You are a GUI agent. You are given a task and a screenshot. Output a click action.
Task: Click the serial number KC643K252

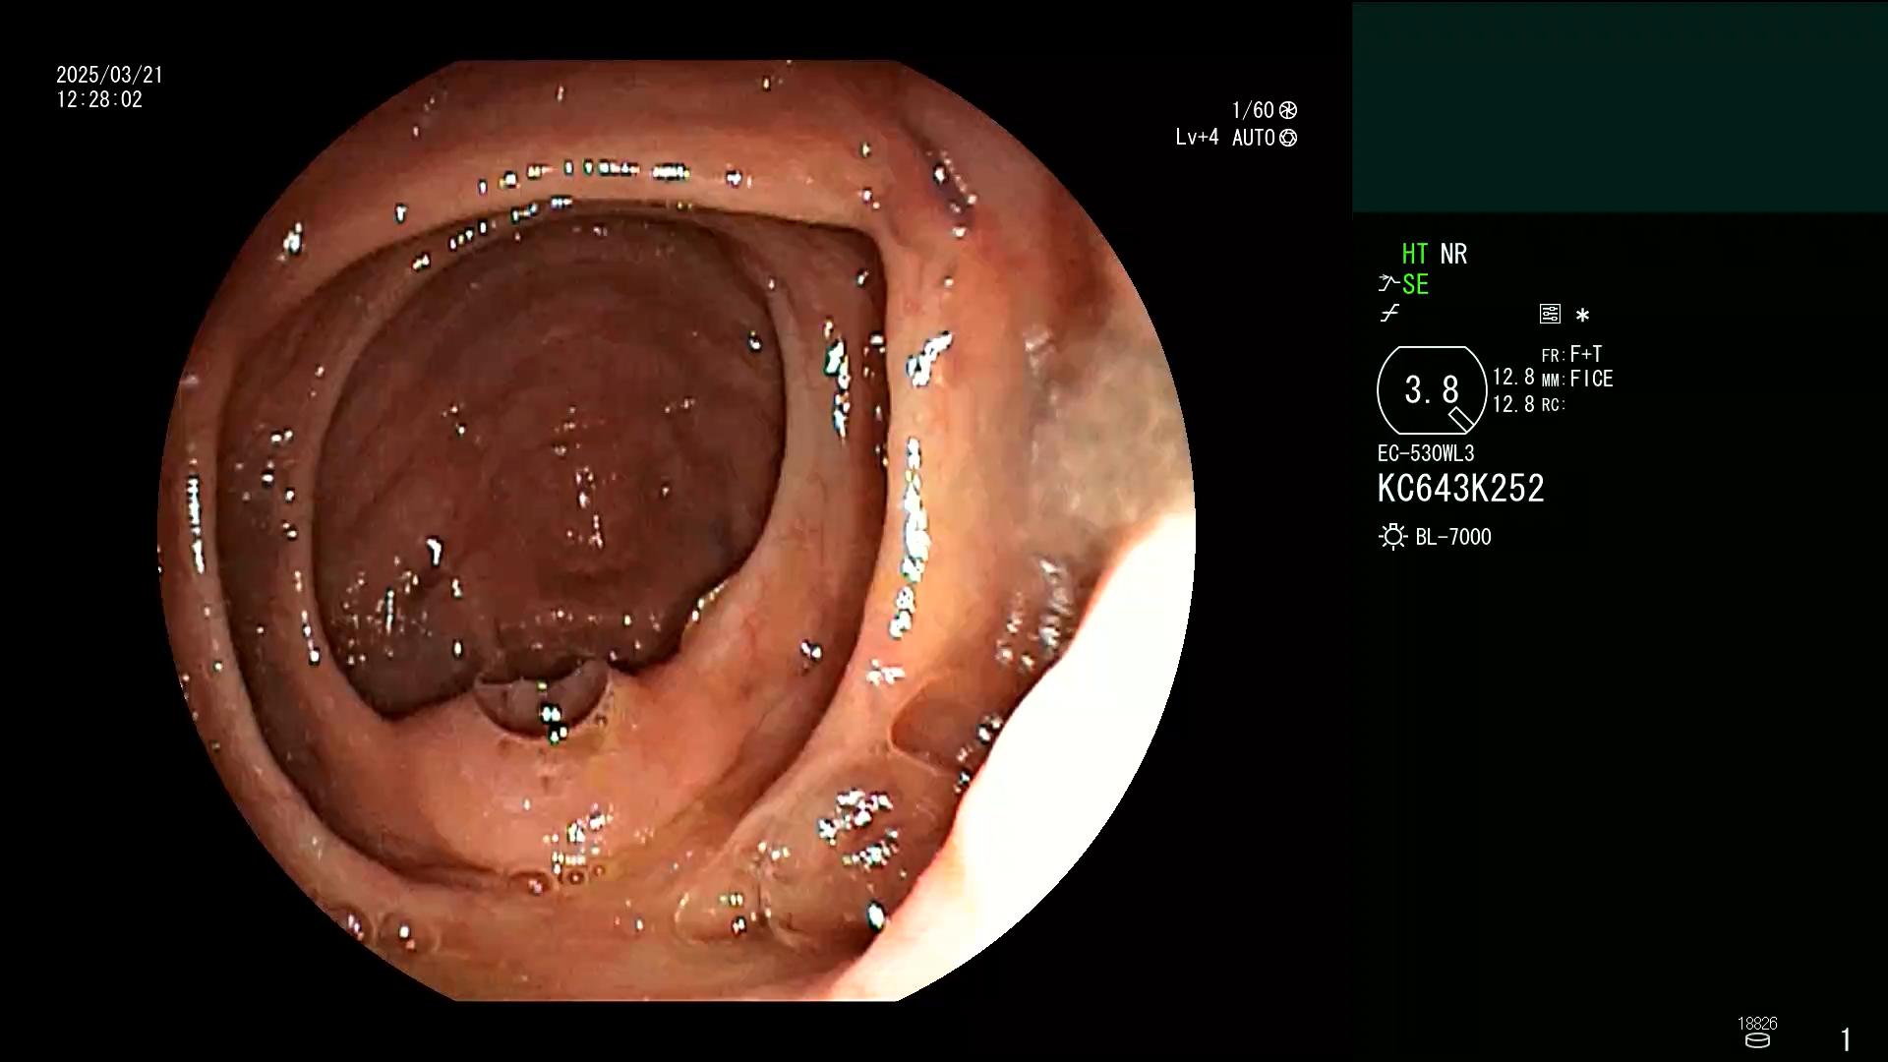point(1460,489)
